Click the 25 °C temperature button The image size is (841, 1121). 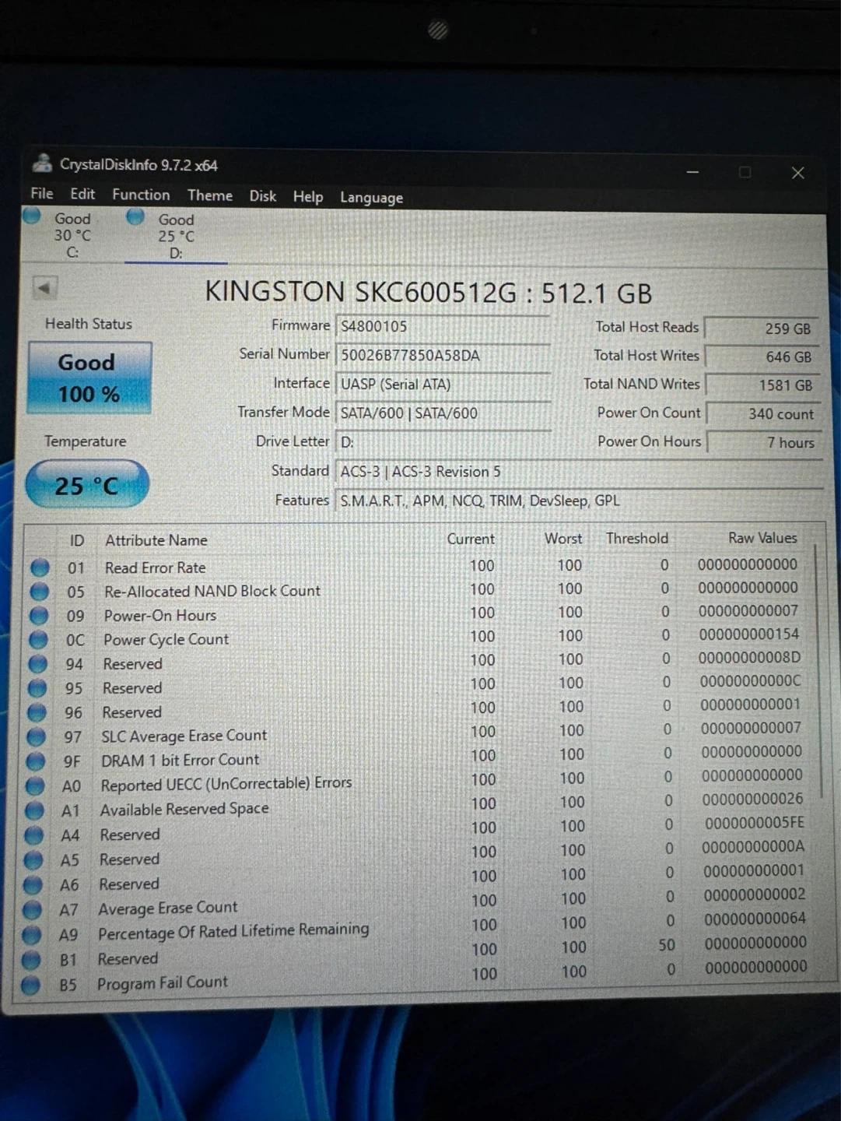87,485
